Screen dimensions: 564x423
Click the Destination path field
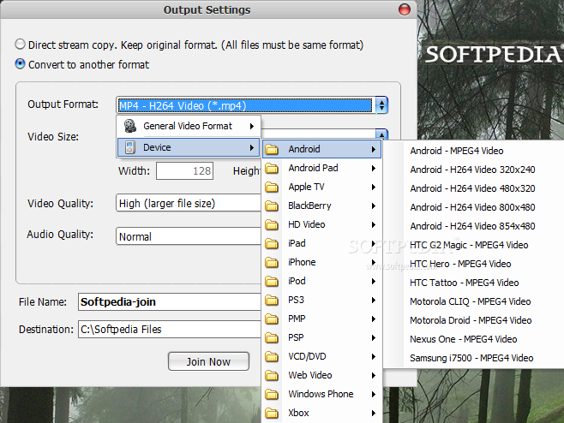pyautogui.click(x=170, y=329)
